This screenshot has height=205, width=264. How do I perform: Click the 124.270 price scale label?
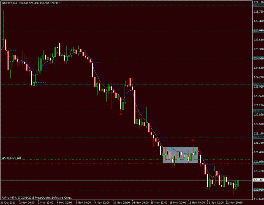coord(259,77)
